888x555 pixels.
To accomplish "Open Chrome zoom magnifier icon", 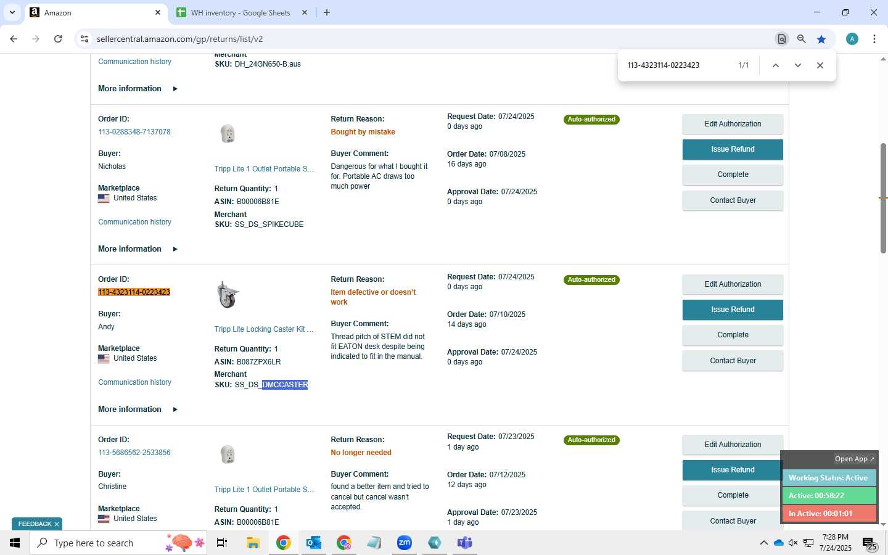I will (801, 39).
